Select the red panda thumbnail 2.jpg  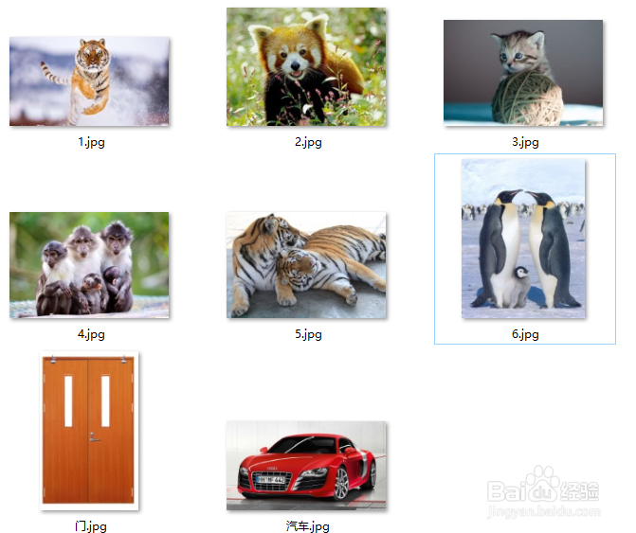(306, 67)
